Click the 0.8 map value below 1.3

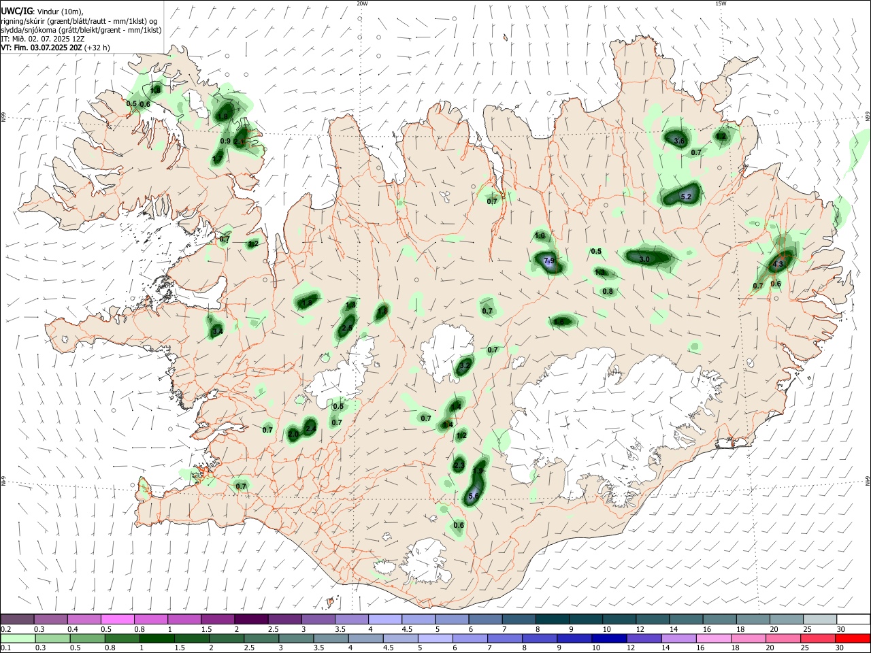point(608,291)
